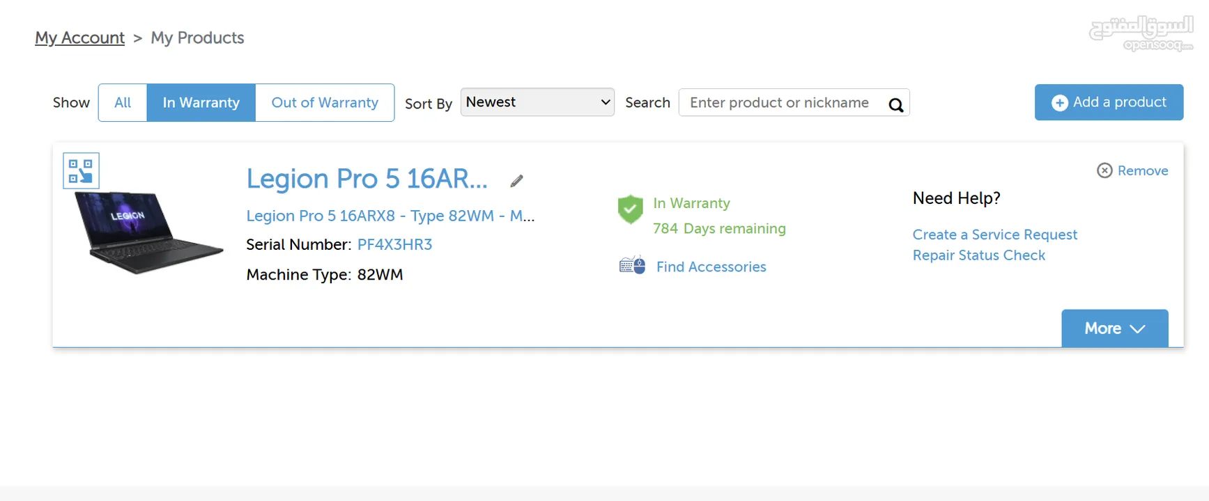Click the search magnifier icon
The image size is (1209, 501).
click(896, 105)
